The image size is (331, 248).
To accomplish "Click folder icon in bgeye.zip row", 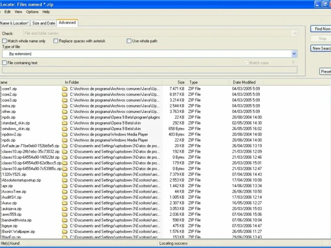I will pos(65,226).
